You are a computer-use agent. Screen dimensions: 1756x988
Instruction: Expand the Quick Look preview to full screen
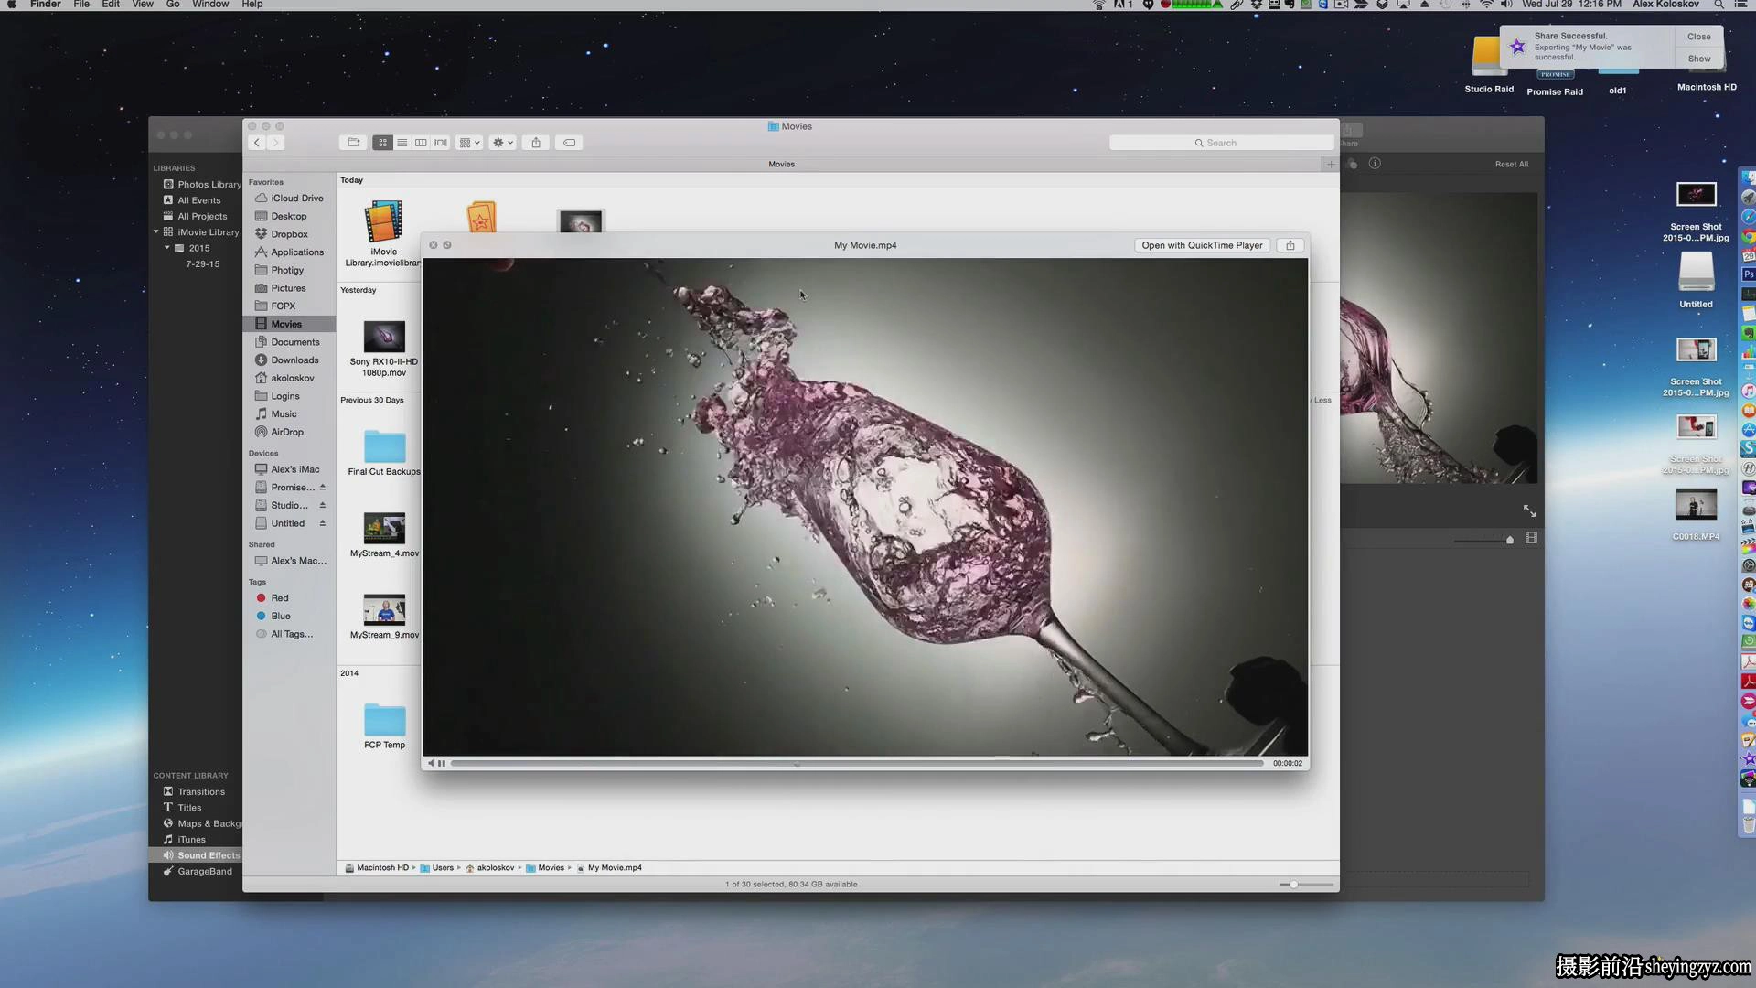[447, 245]
